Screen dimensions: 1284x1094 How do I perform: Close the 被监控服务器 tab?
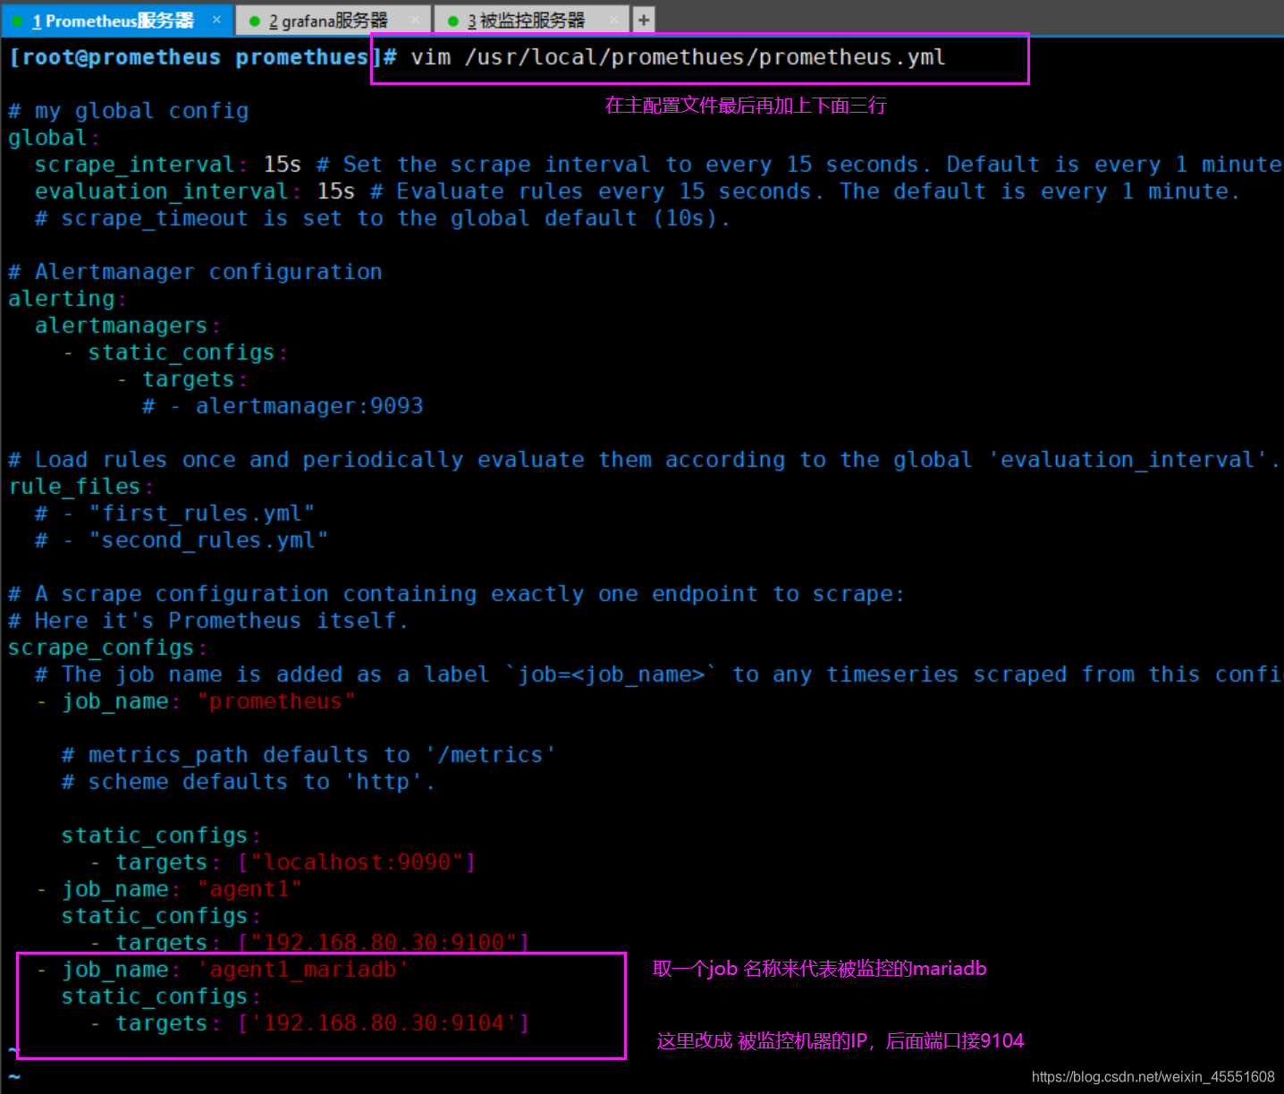(x=613, y=20)
